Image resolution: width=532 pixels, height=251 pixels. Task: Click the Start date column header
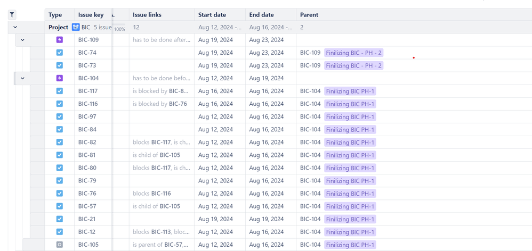tap(212, 15)
